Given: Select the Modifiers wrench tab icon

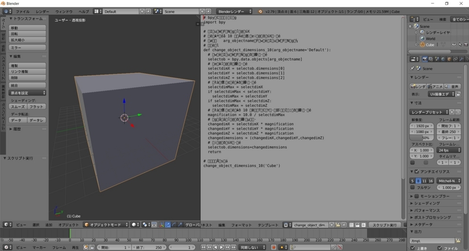Looking at the screenshot, I should click(461, 59).
